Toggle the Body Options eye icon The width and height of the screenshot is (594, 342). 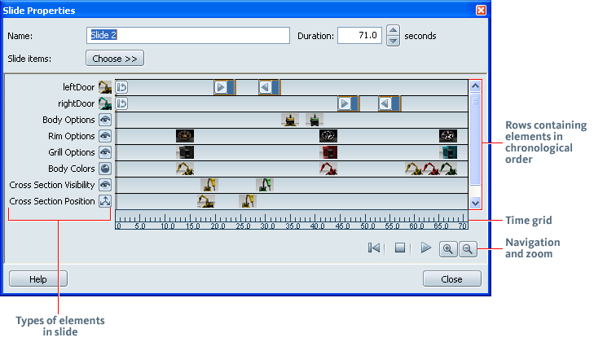(x=105, y=120)
